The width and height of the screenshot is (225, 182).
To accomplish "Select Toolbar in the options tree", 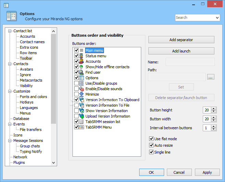I will pos(26,58).
